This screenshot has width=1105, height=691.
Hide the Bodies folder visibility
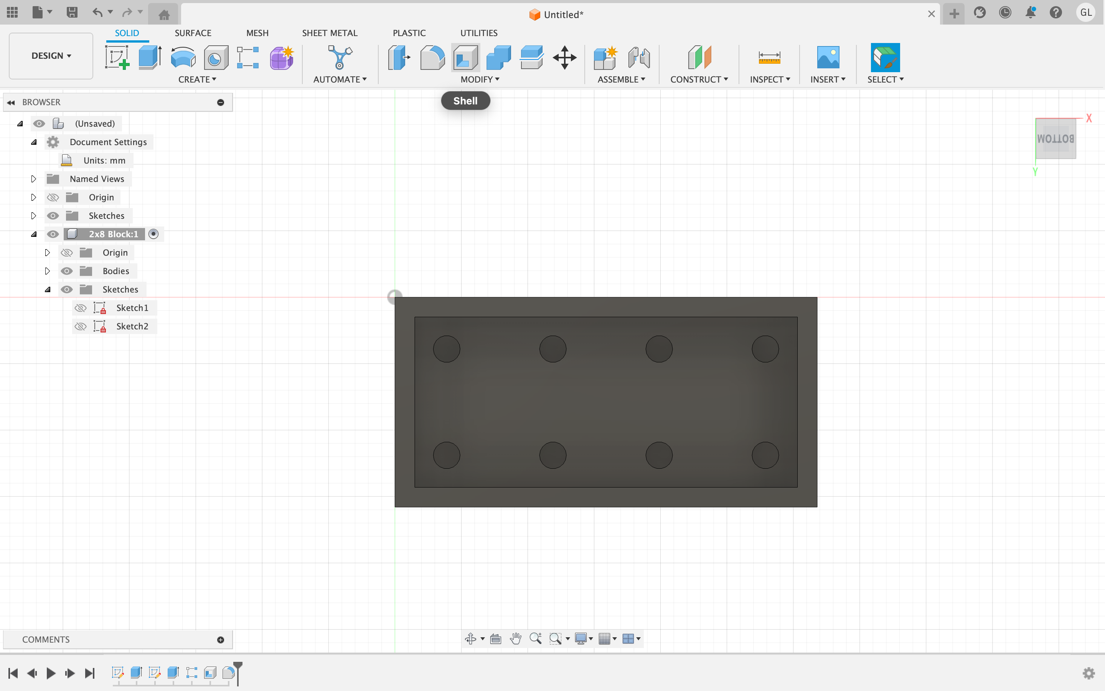pyautogui.click(x=67, y=271)
